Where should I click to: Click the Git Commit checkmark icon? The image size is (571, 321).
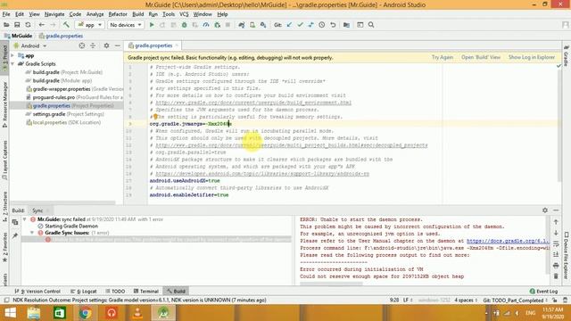300,25
